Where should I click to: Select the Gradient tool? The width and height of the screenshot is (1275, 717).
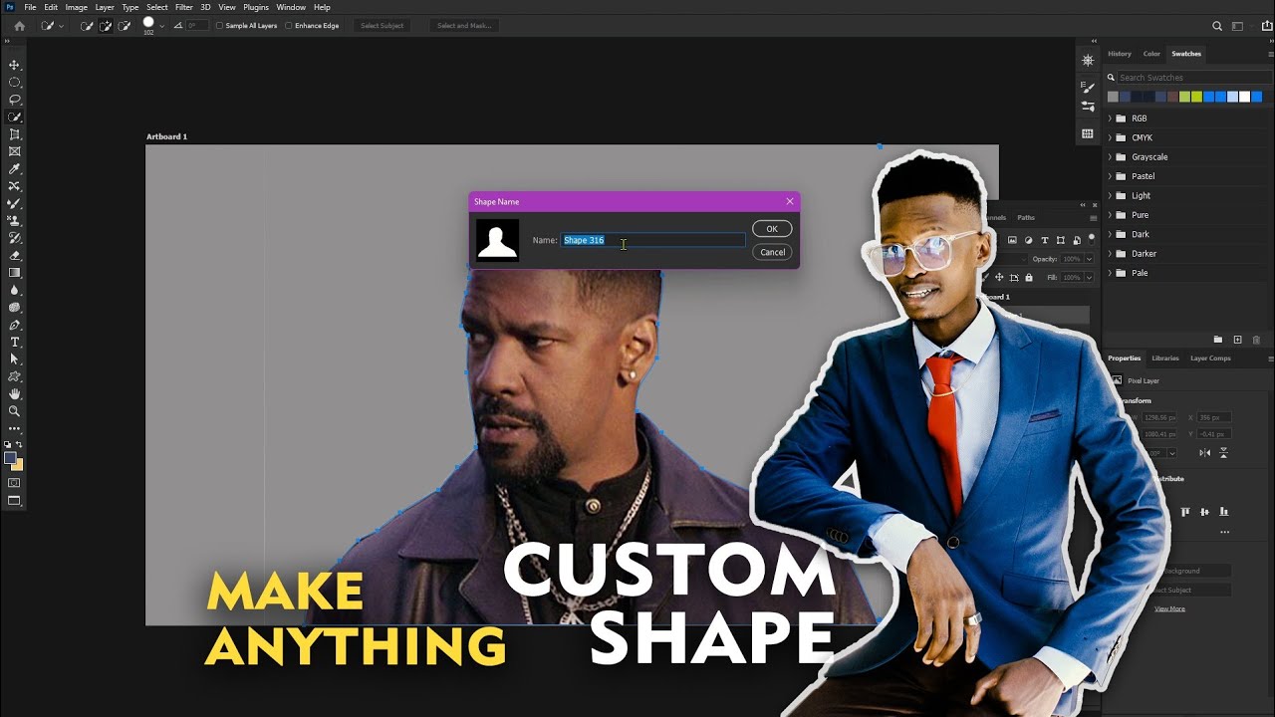coord(14,273)
